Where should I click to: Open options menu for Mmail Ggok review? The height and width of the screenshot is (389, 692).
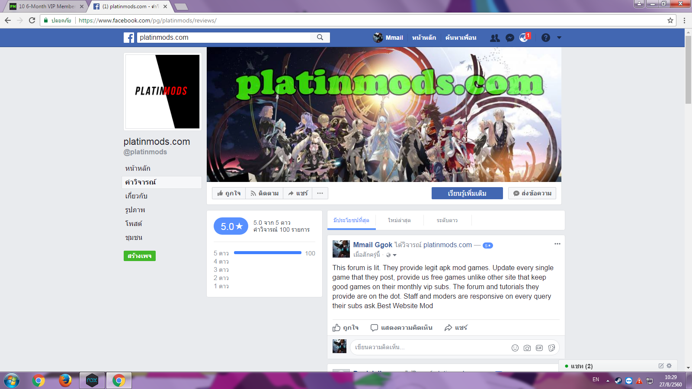(x=557, y=244)
